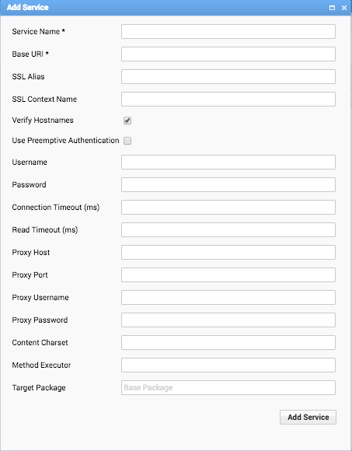Focus the Username input box
The image size is (352, 451).
point(228,163)
